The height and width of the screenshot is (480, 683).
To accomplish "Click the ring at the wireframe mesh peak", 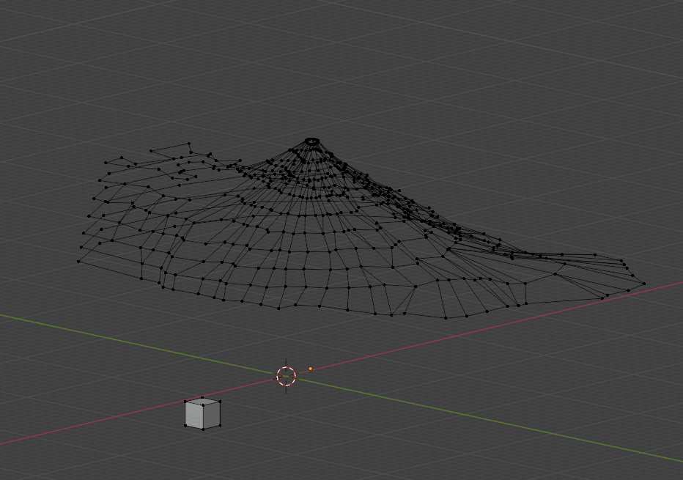I will tap(311, 141).
